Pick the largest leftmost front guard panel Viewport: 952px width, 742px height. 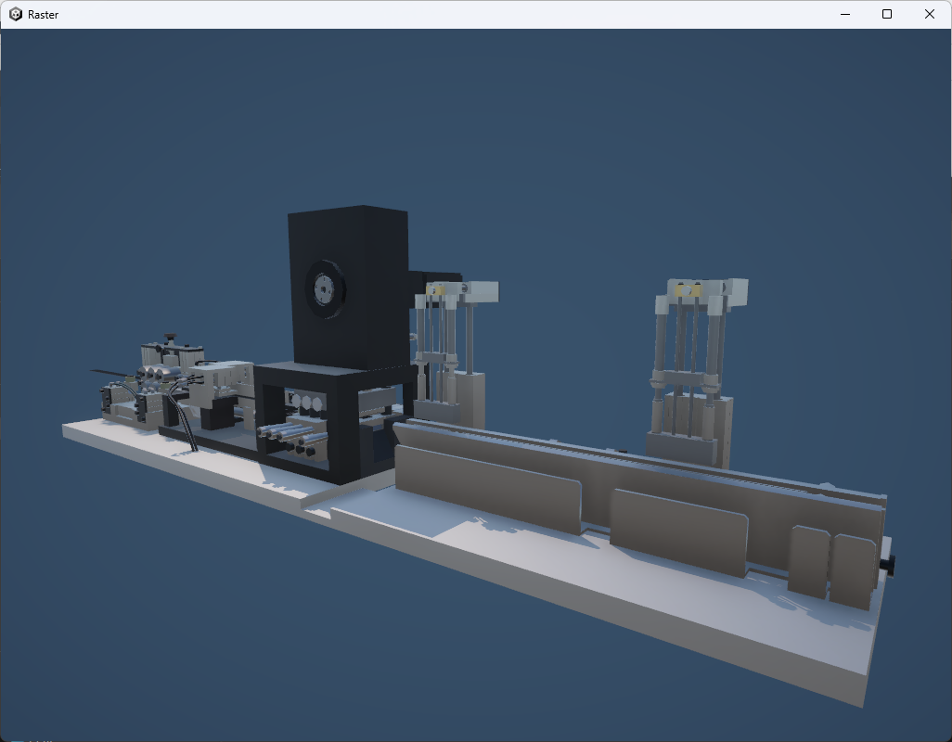(x=485, y=488)
